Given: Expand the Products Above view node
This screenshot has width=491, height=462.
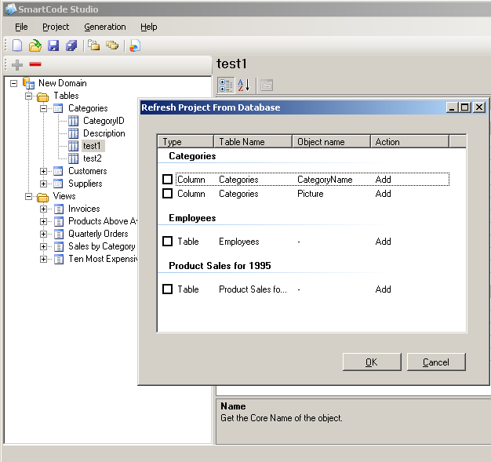Looking at the screenshot, I should pos(43,221).
